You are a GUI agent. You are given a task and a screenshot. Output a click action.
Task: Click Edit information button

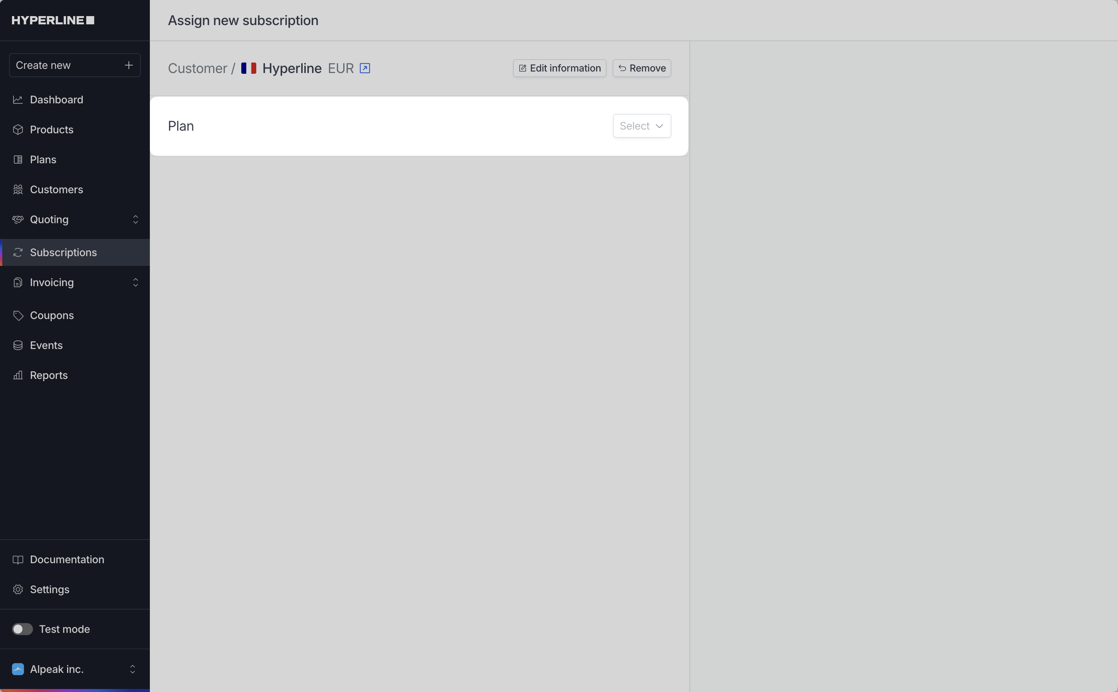pos(559,68)
